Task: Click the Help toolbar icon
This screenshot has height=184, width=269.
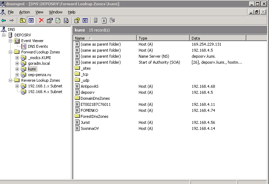Action: (77, 21)
